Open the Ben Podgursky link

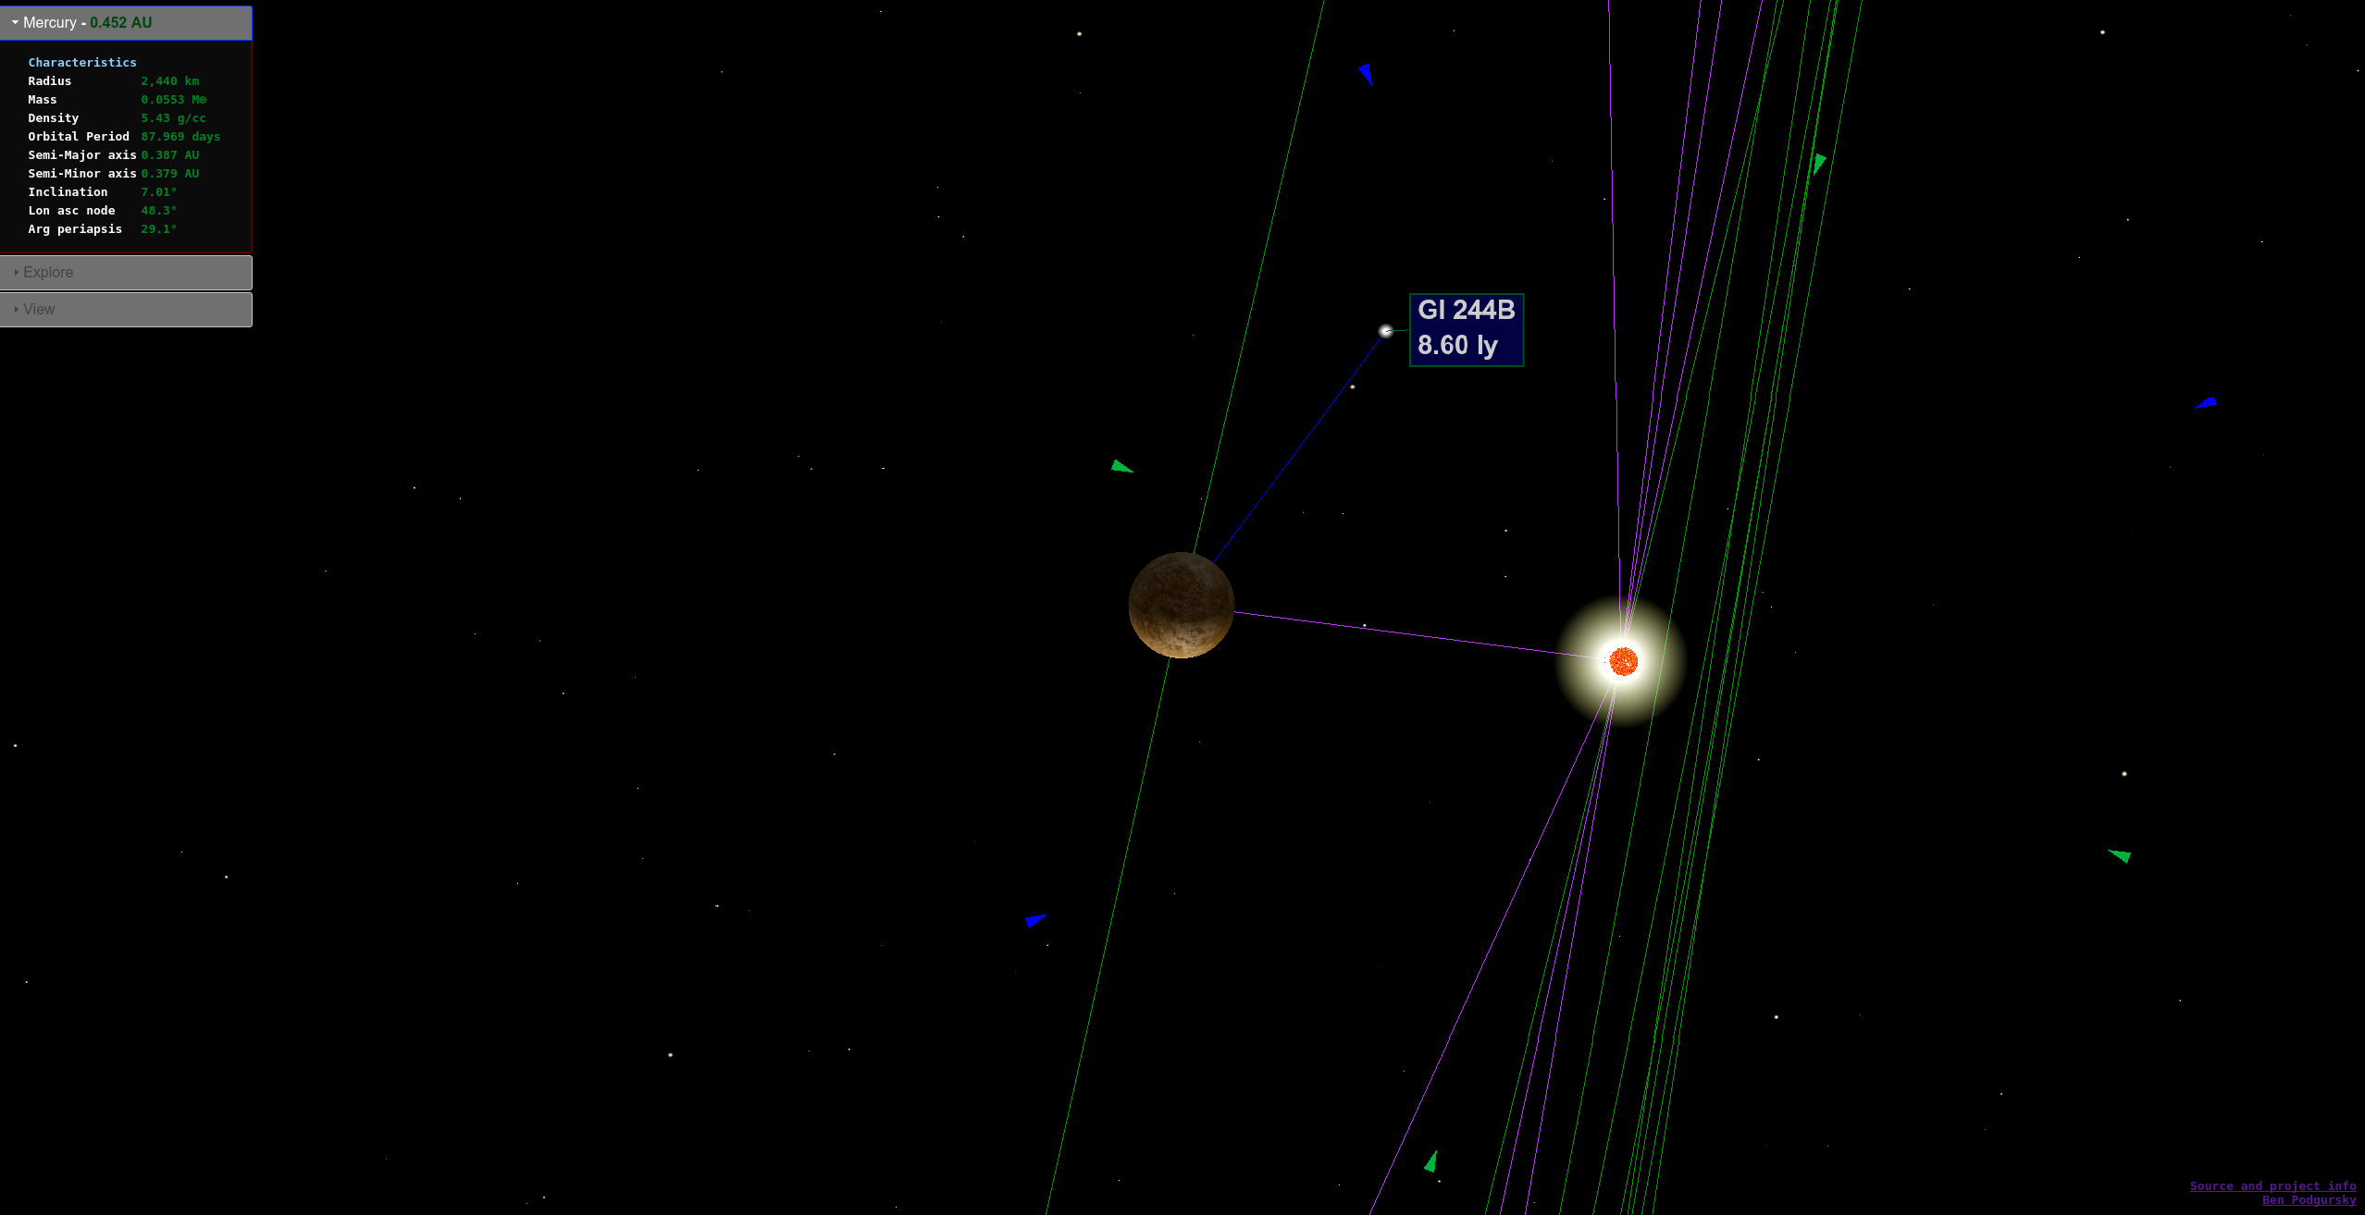click(2309, 1200)
